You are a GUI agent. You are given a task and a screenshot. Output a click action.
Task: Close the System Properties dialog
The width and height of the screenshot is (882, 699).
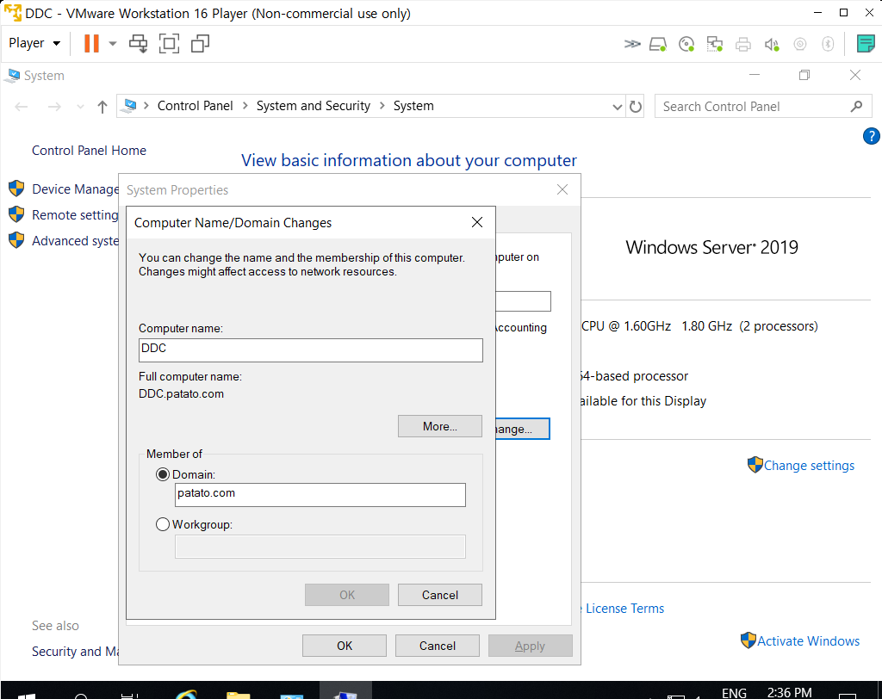tap(562, 189)
